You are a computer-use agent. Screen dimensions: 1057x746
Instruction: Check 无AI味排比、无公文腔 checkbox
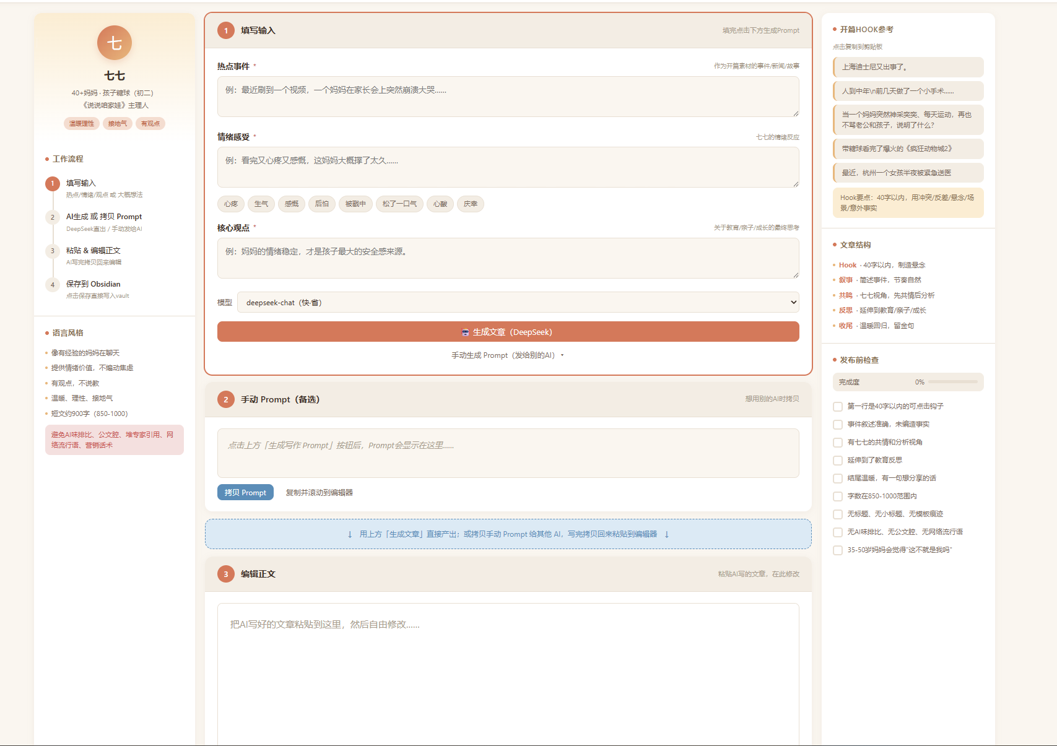(838, 532)
